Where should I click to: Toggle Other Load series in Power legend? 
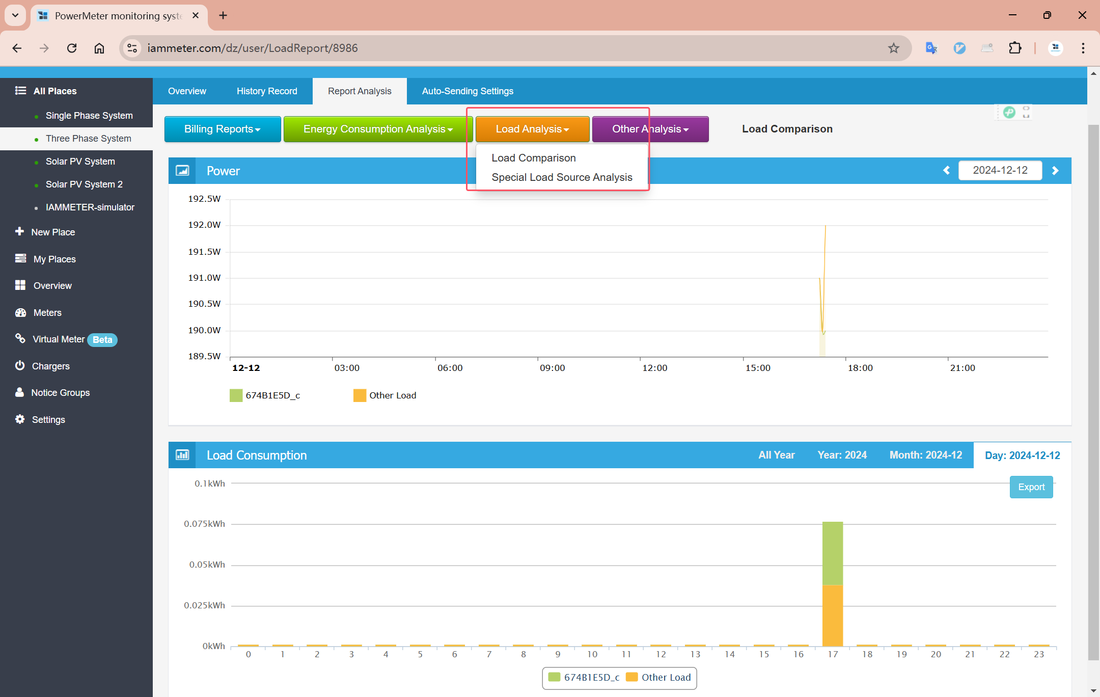(x=384, y=395)
